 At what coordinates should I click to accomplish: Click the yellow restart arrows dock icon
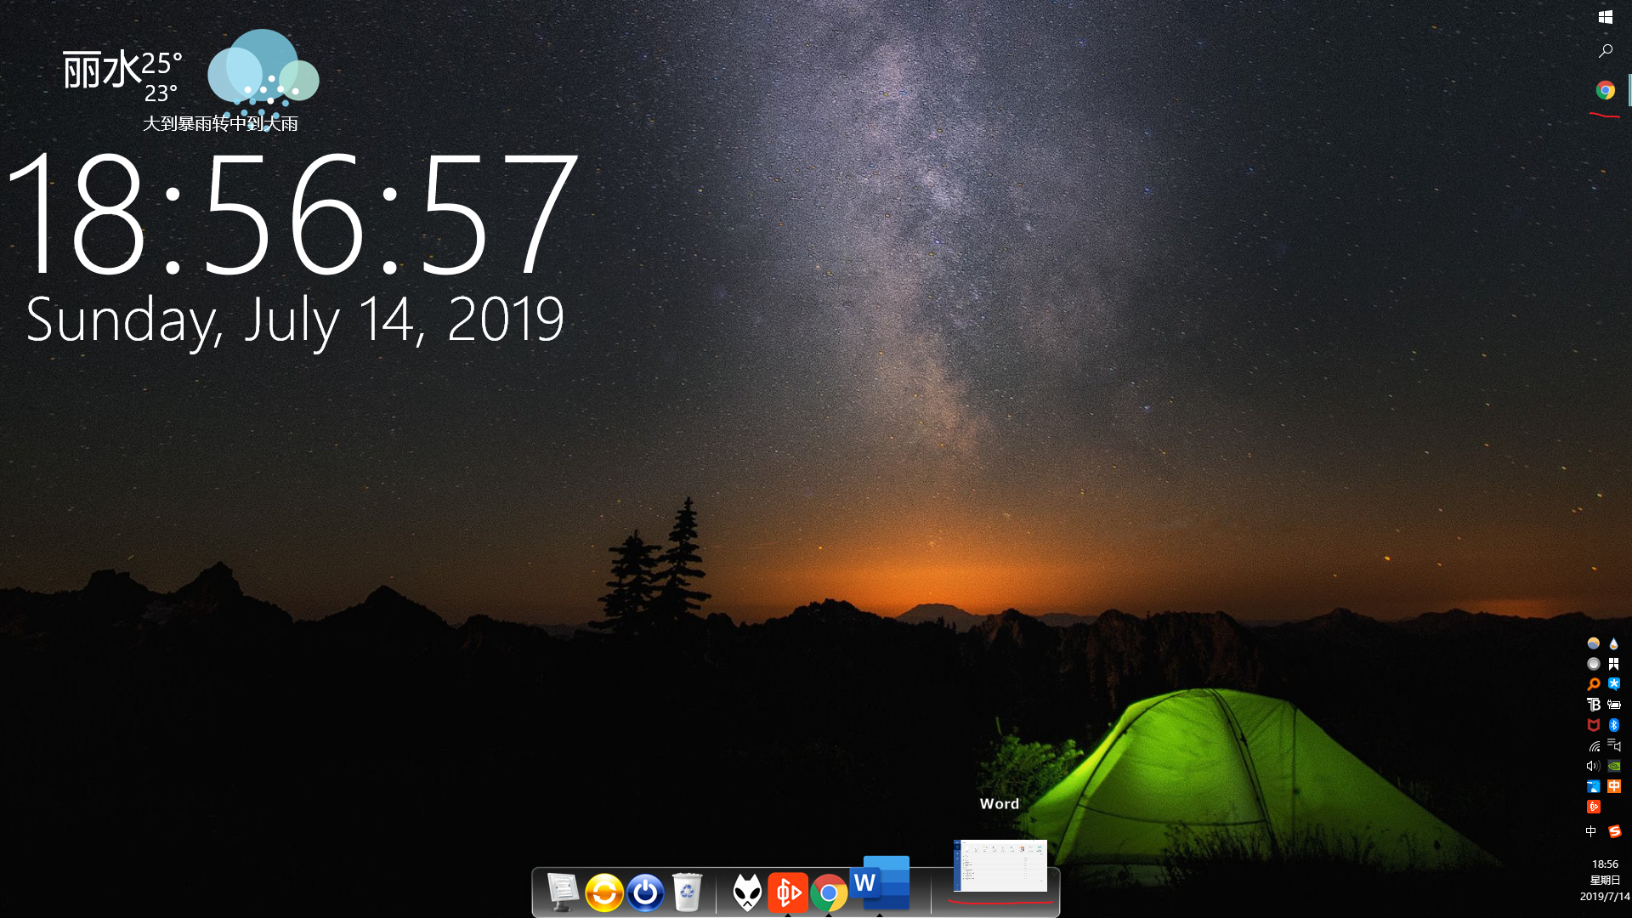point(604,893)
